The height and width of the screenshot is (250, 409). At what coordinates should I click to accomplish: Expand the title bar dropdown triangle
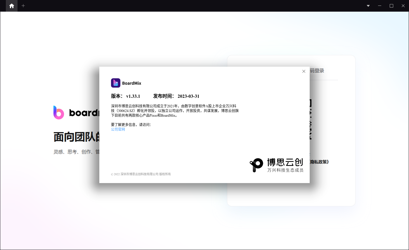[368, 6]
